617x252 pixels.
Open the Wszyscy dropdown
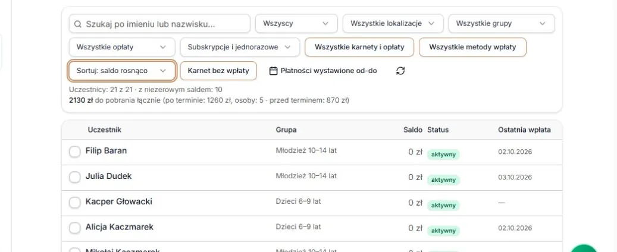[x=296, y=24]
